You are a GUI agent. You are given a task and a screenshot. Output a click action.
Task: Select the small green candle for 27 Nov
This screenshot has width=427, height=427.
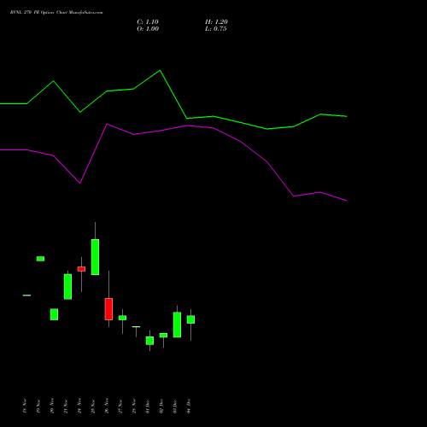122,318
